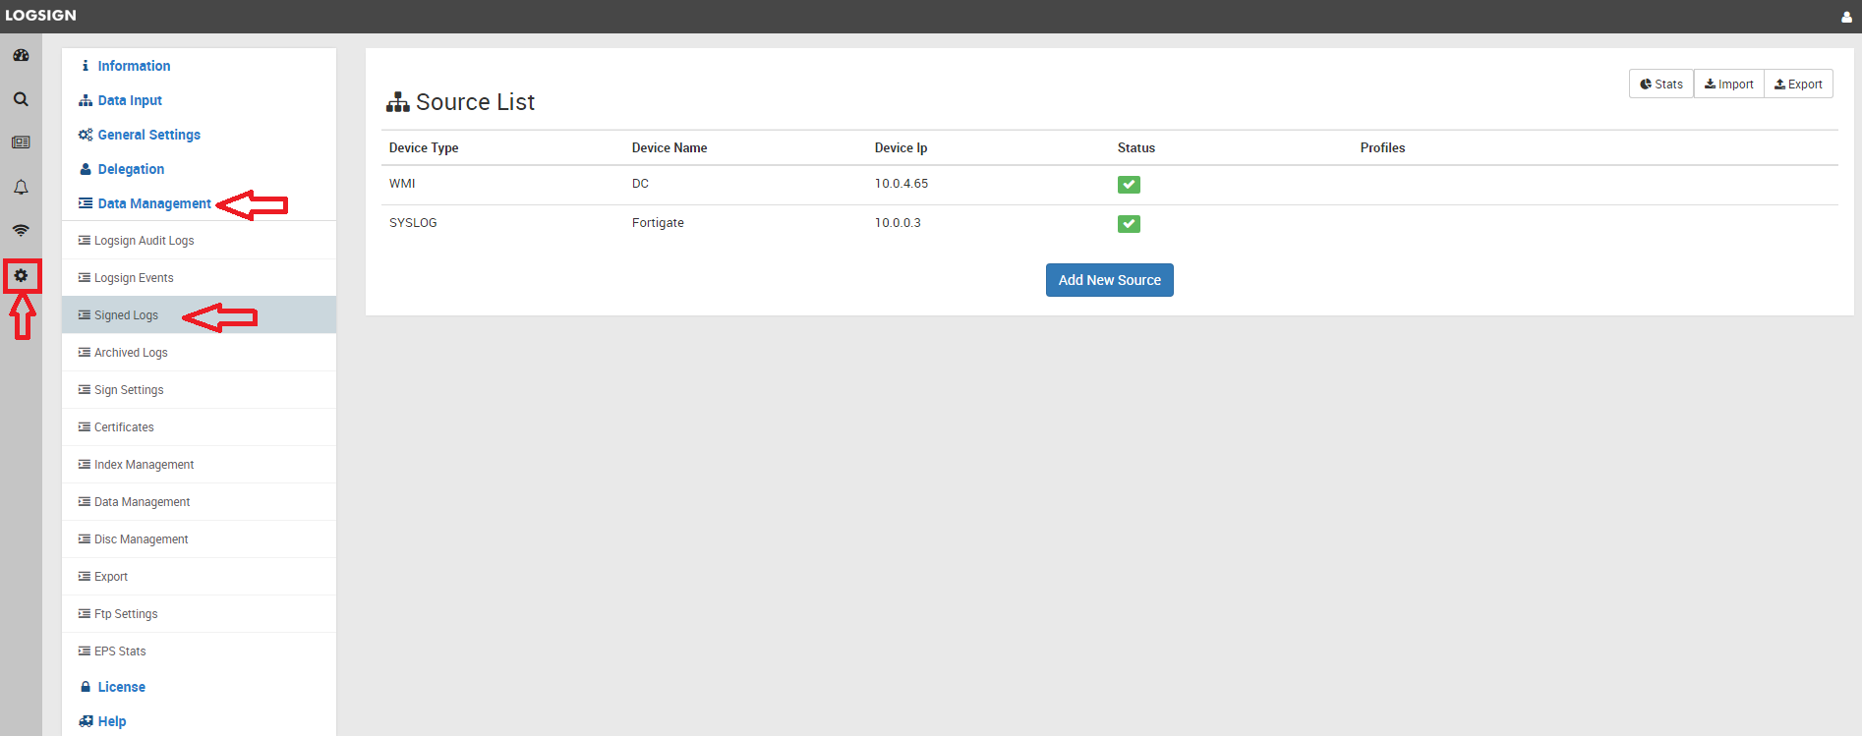Image resolution: width=1862 pixels, height=736 pixels.
Task: Click the user profile icon top right
Action: tap(1846, 17)
